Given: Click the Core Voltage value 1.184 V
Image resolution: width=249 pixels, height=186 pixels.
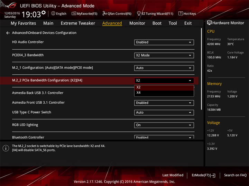Looking at the screenshot, I should 232,58.
